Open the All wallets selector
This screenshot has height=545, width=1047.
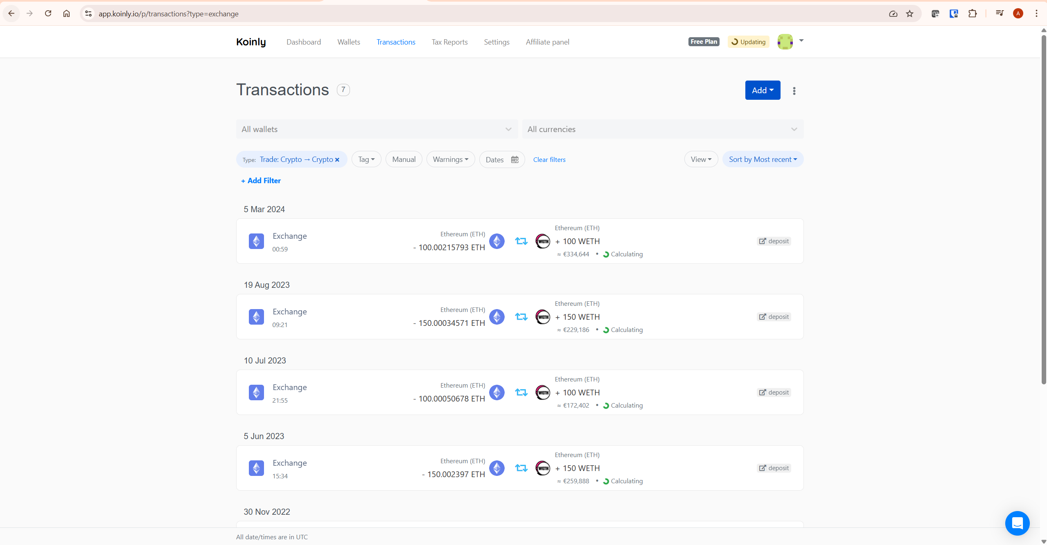(x=377, y=129)
